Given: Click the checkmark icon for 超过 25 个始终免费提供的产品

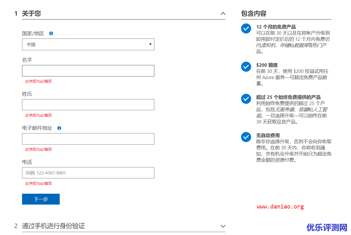Looking at the screenshot, I should [x=246, y=99].
